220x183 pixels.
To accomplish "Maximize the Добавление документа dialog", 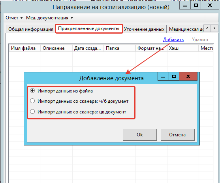I will pos(174,77).
